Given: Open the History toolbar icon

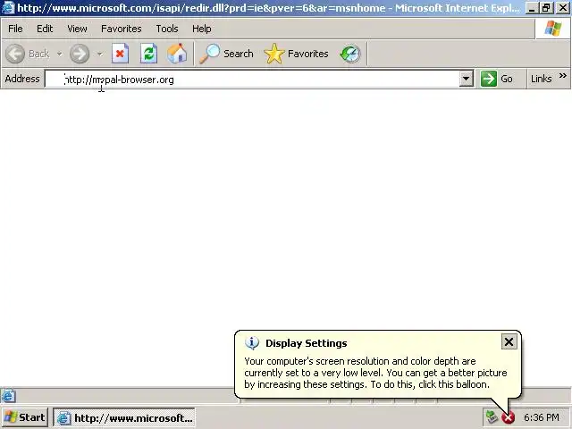Looking at the screenshot, I should click(350, 54).
